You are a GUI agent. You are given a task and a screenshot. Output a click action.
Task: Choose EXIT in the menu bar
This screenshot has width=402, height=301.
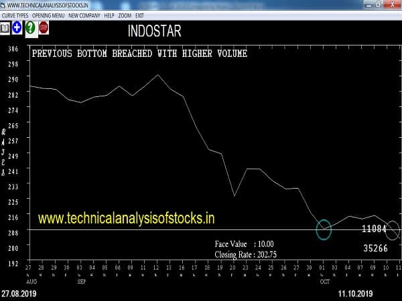click(x=139, y=15)
